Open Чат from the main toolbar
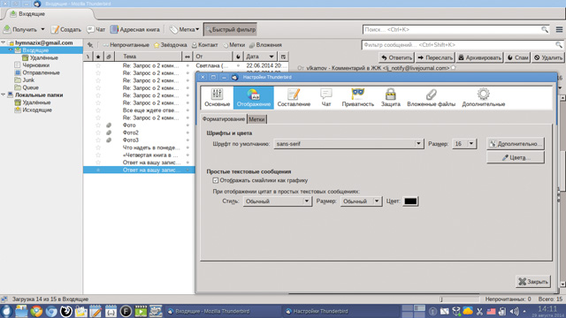 pos(96,29)
